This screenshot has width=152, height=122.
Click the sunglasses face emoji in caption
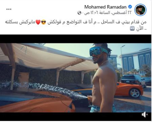coord(43,22)
